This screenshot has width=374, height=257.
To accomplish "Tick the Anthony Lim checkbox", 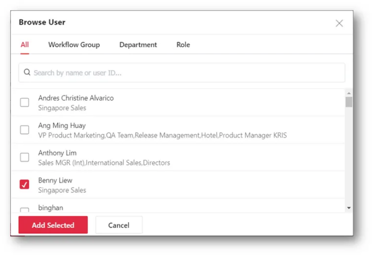I will tap(25, 157).
